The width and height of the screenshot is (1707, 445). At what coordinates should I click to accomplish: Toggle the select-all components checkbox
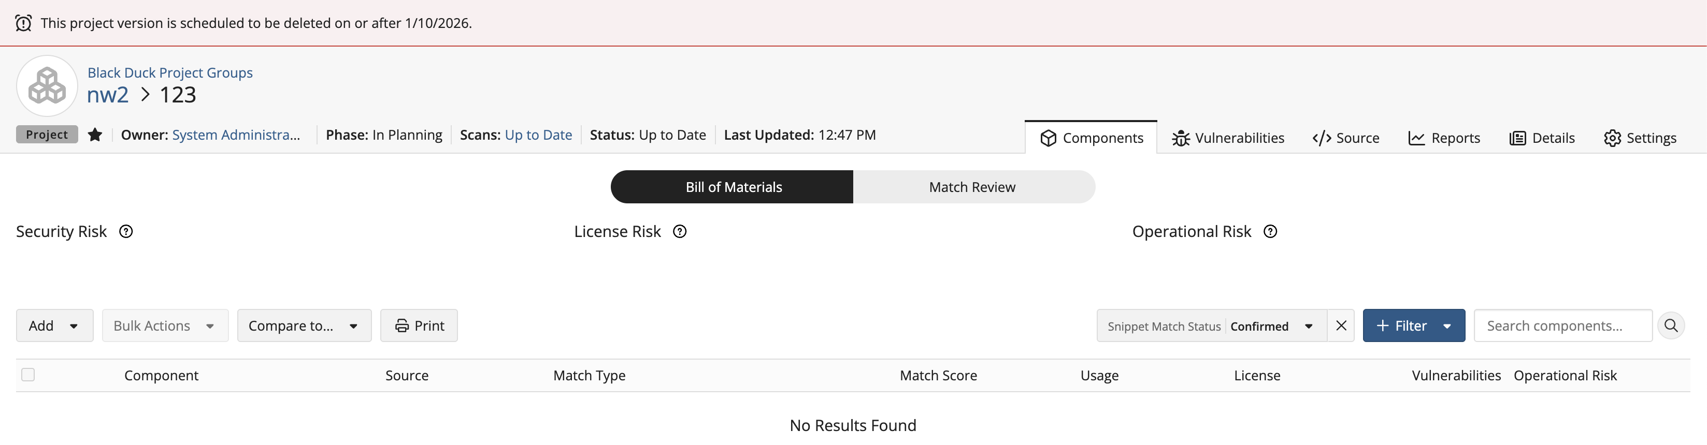[x=28, y=375]
